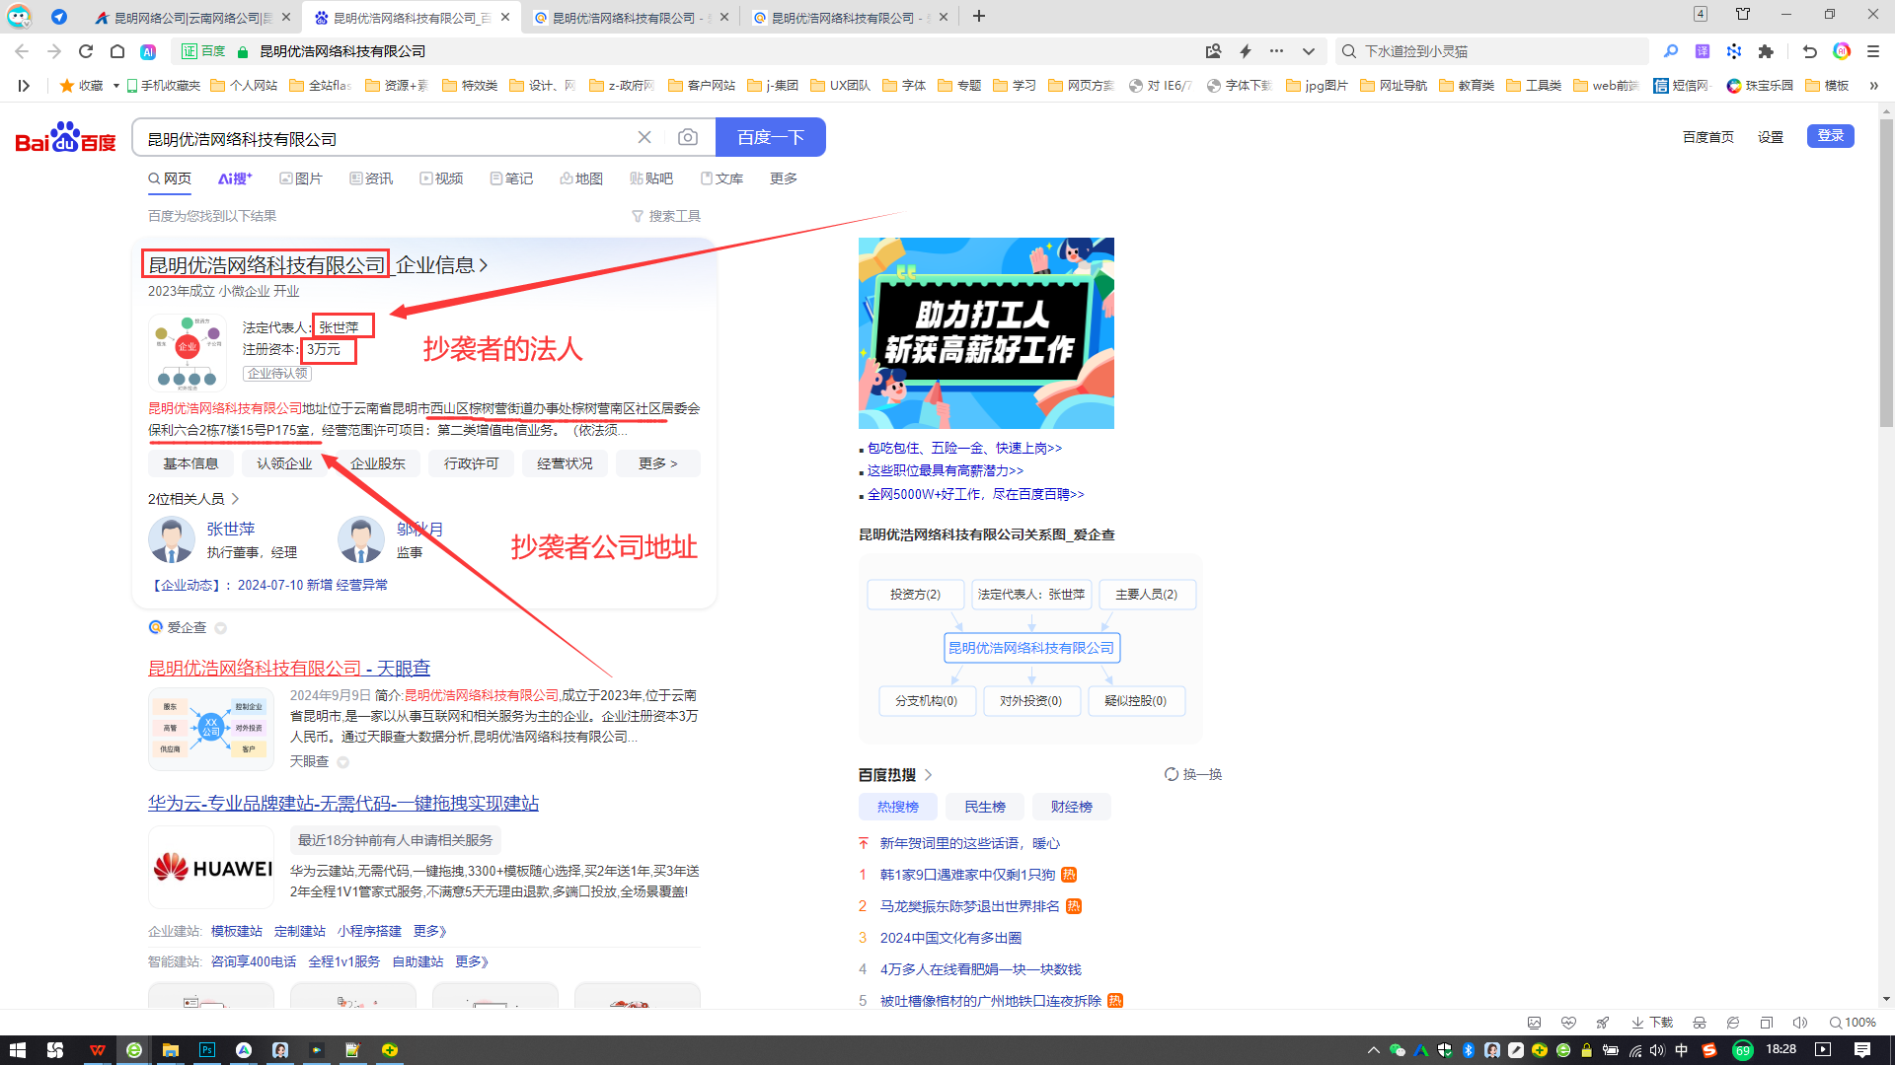Expand the address bar dropdown chevron
This screenshot has width=1895, height=1065.
1309,51
